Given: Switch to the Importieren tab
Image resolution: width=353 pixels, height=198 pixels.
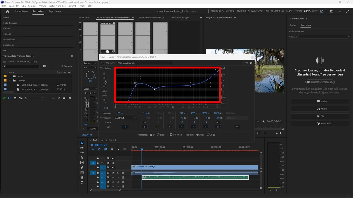Looking at the screenshot, I should tap(21, 11).
